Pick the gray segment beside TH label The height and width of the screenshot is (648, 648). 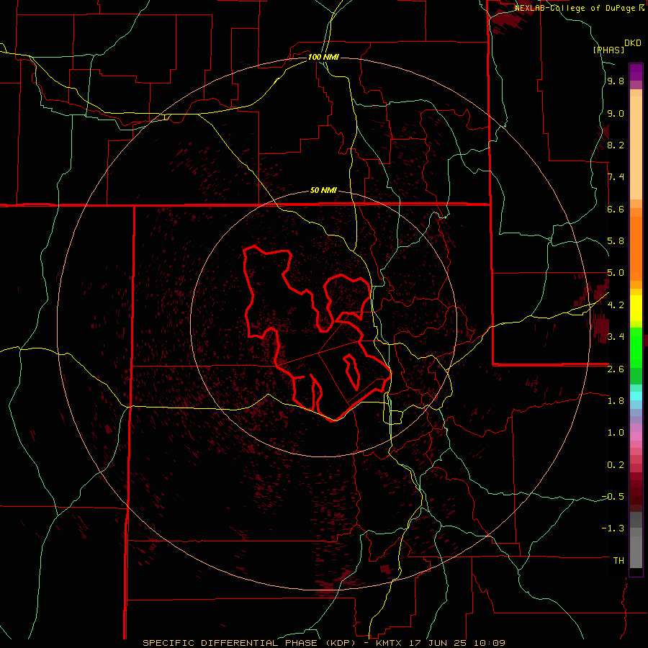(x=636, y=552)
